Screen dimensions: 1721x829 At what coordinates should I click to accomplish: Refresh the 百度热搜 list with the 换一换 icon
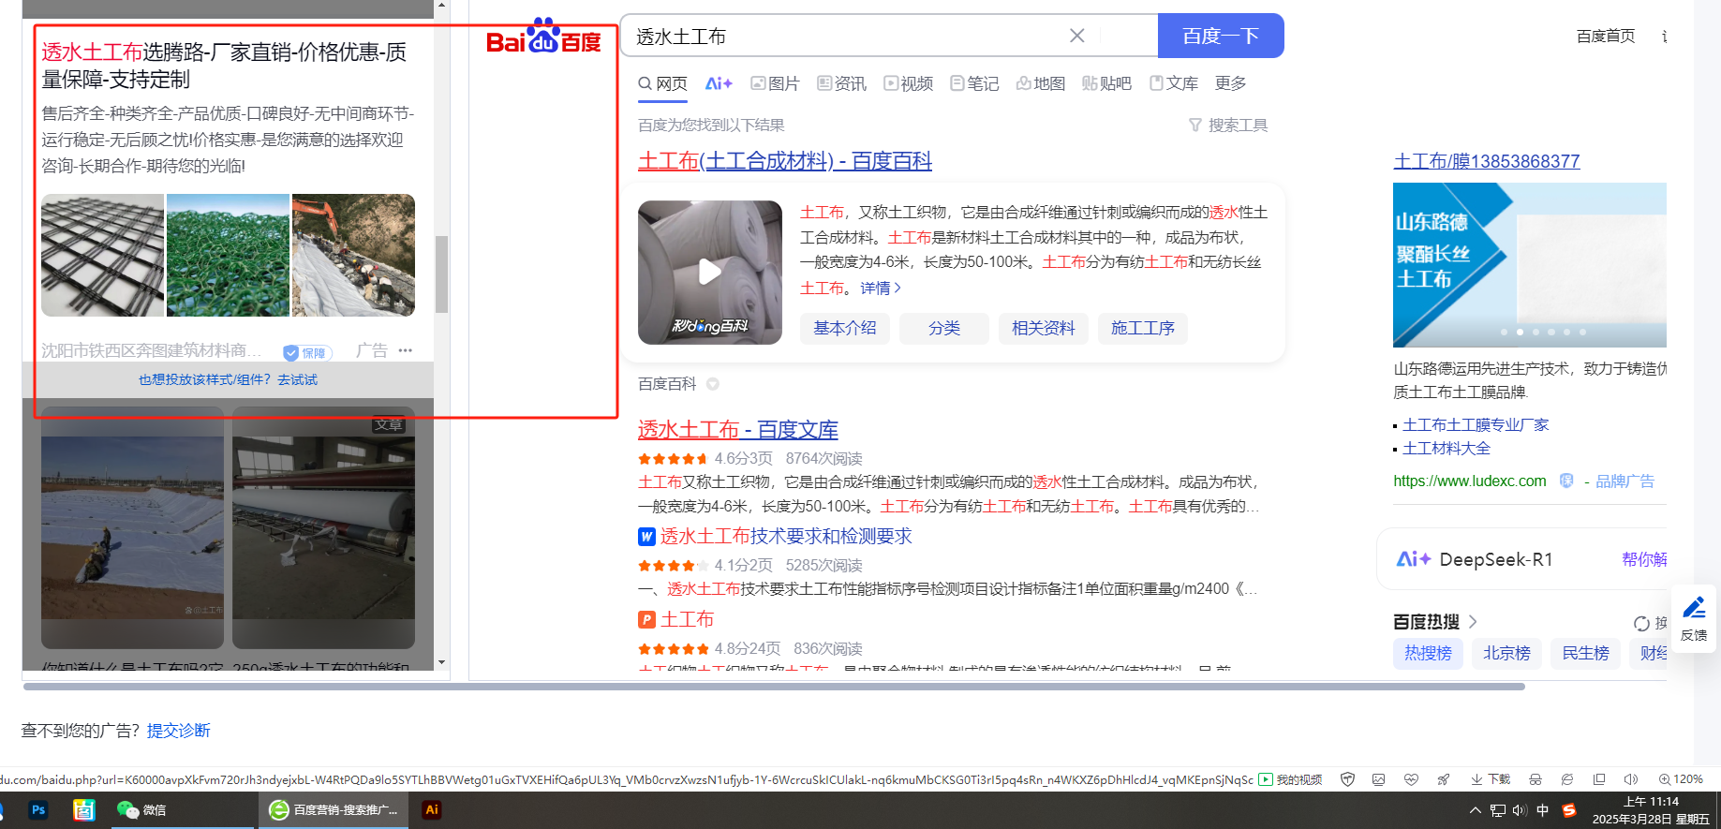1641,623
